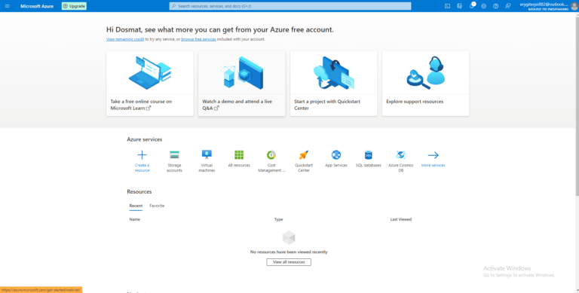
Task: Click the Type column header
Action: [278, 219]
